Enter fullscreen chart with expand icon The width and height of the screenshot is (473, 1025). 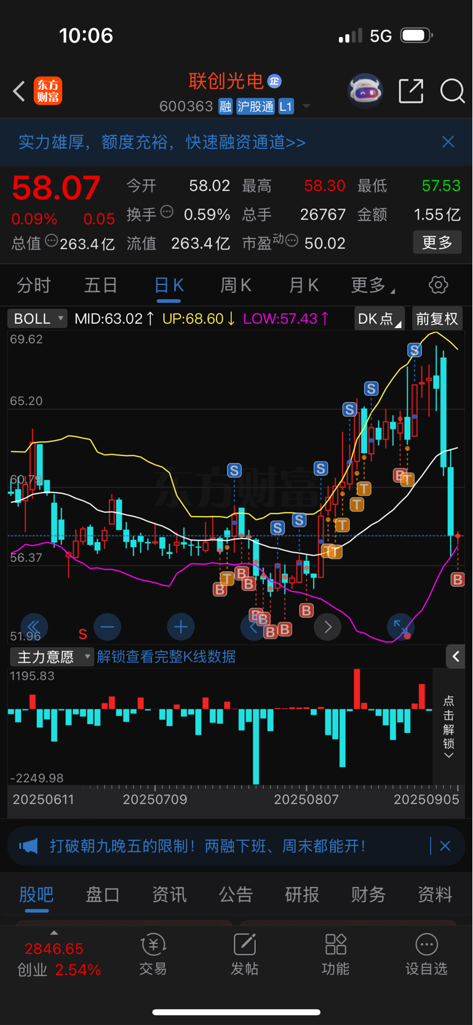pos(400,627)
